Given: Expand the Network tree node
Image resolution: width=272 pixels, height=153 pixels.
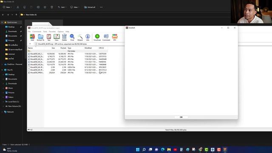Looking at the screenshot, I should pyautogui.click(x=2, y=112).
